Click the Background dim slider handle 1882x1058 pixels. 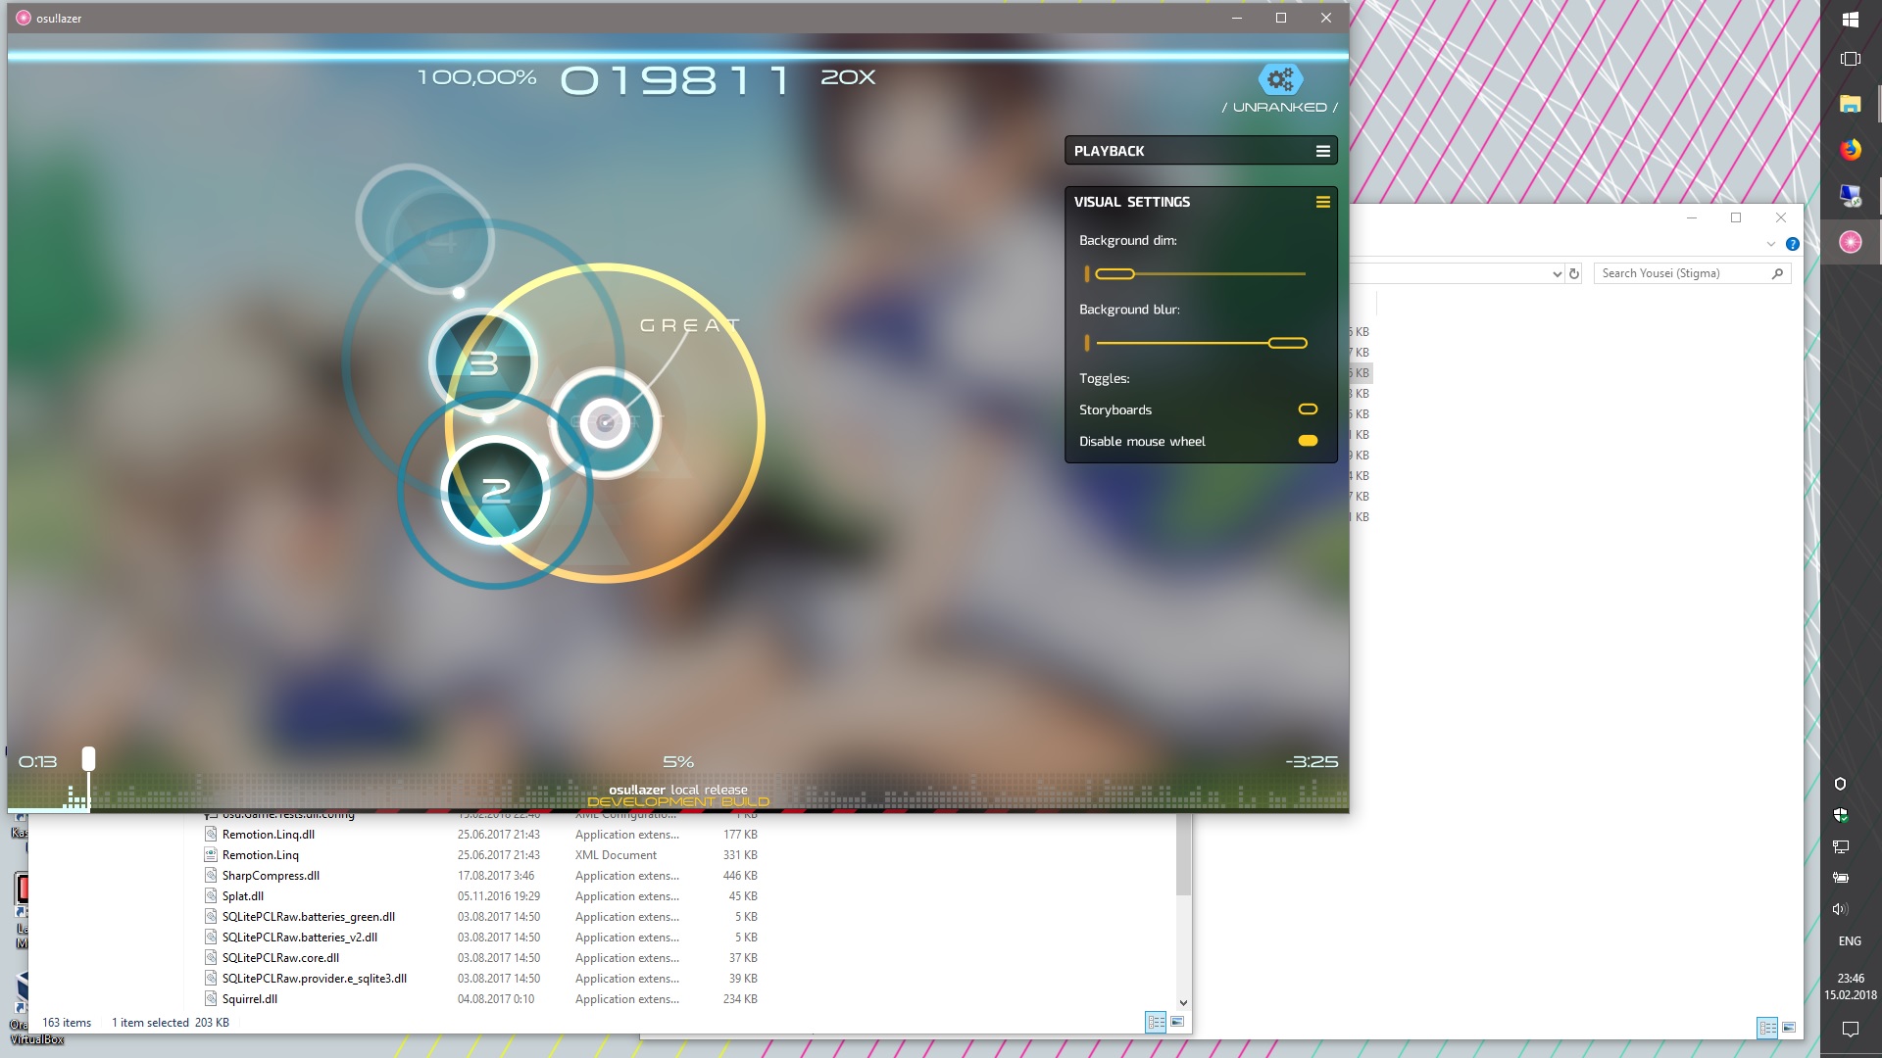1114,274
